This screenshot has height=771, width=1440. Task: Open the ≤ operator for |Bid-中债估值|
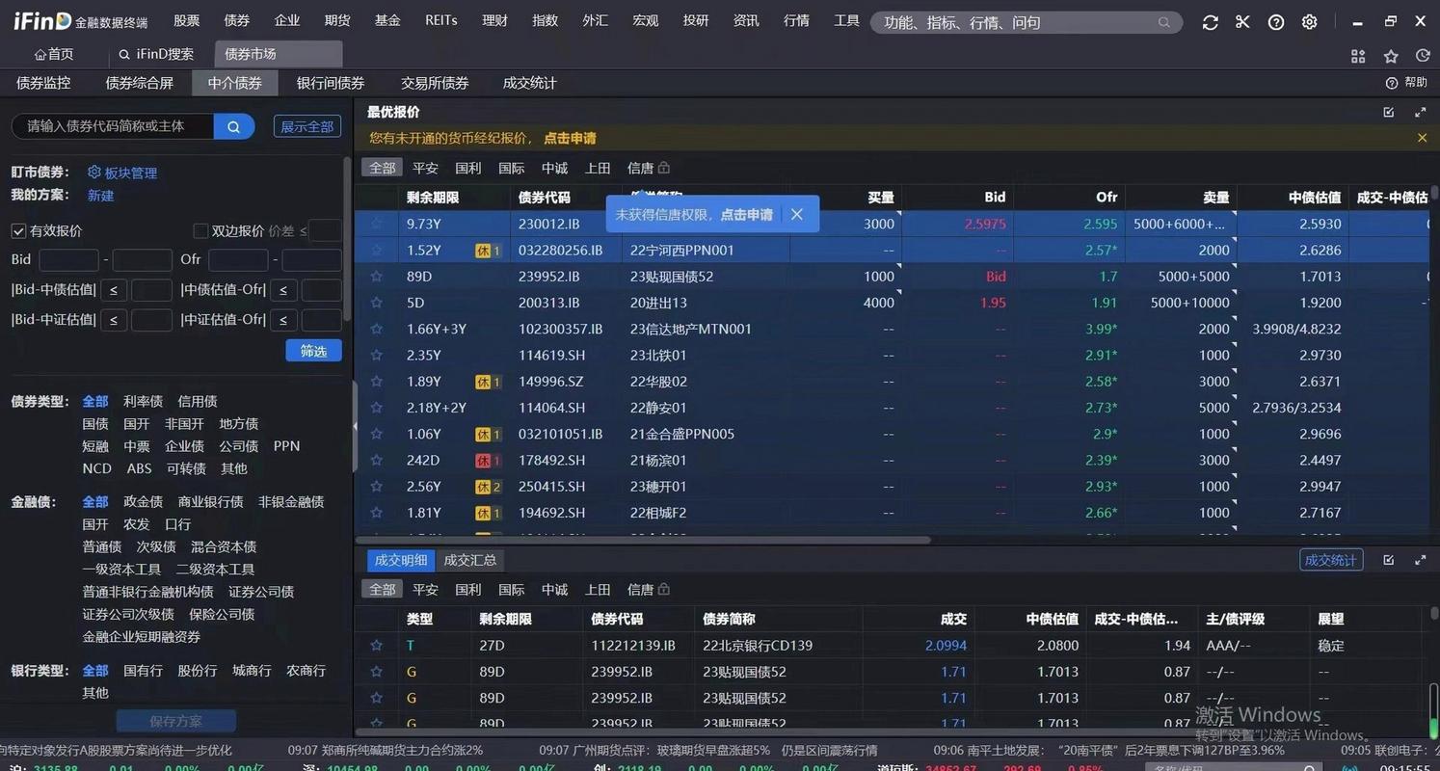click(113, 290)
